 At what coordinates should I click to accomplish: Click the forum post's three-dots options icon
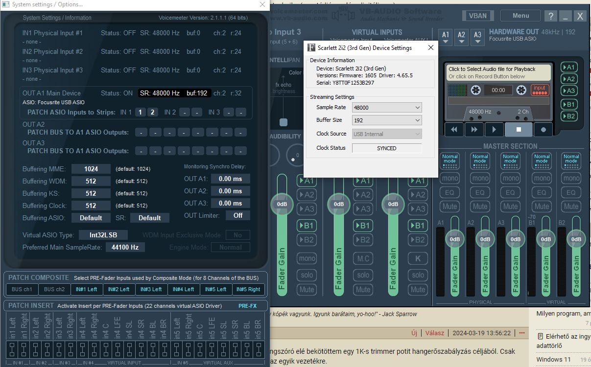pos(521,333)
